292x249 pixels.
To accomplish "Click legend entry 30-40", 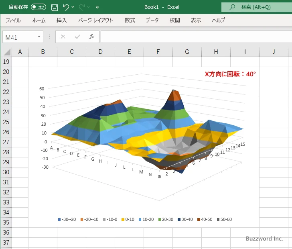I will click(185, 219).
